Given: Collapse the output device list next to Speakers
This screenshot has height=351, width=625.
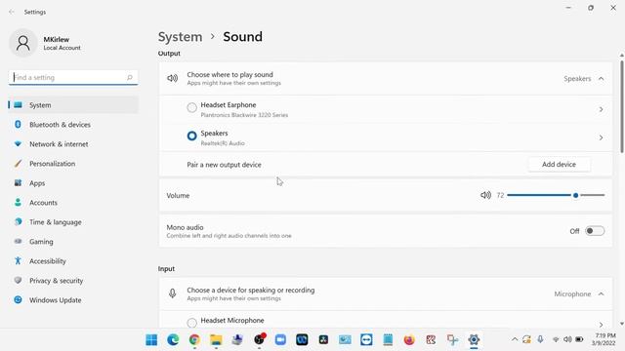Looking at the screenshot, I should coord(602,79).
